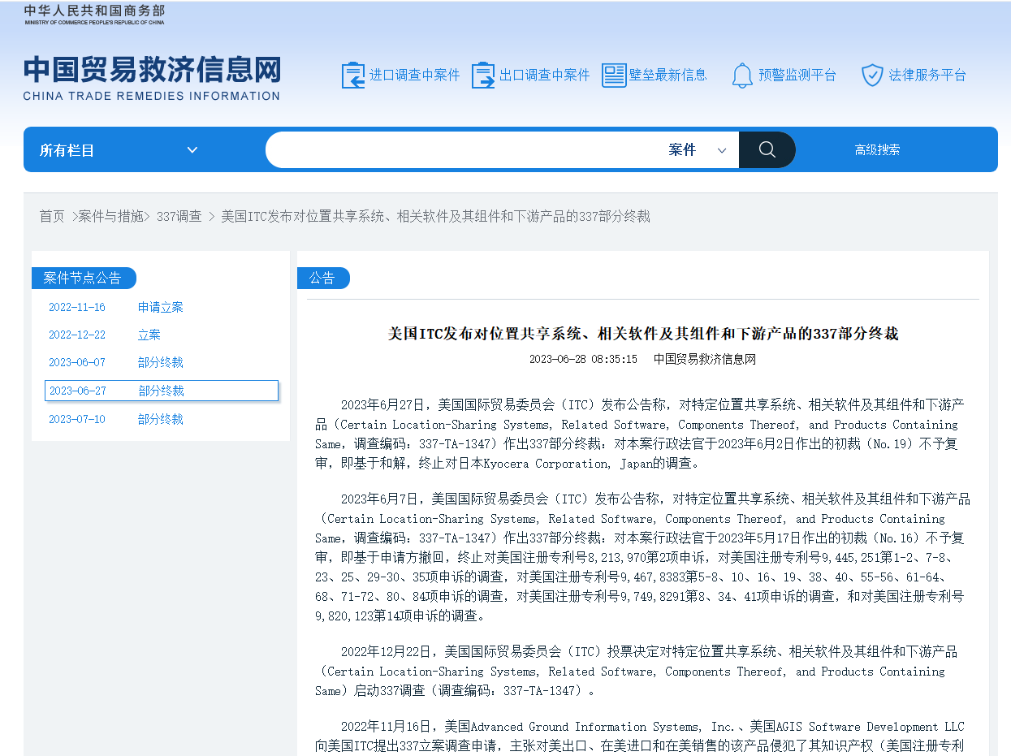Click the 进口调查中案件 import icon
The height and width of the screenshot is (756, 1011).
coord(353,76)
